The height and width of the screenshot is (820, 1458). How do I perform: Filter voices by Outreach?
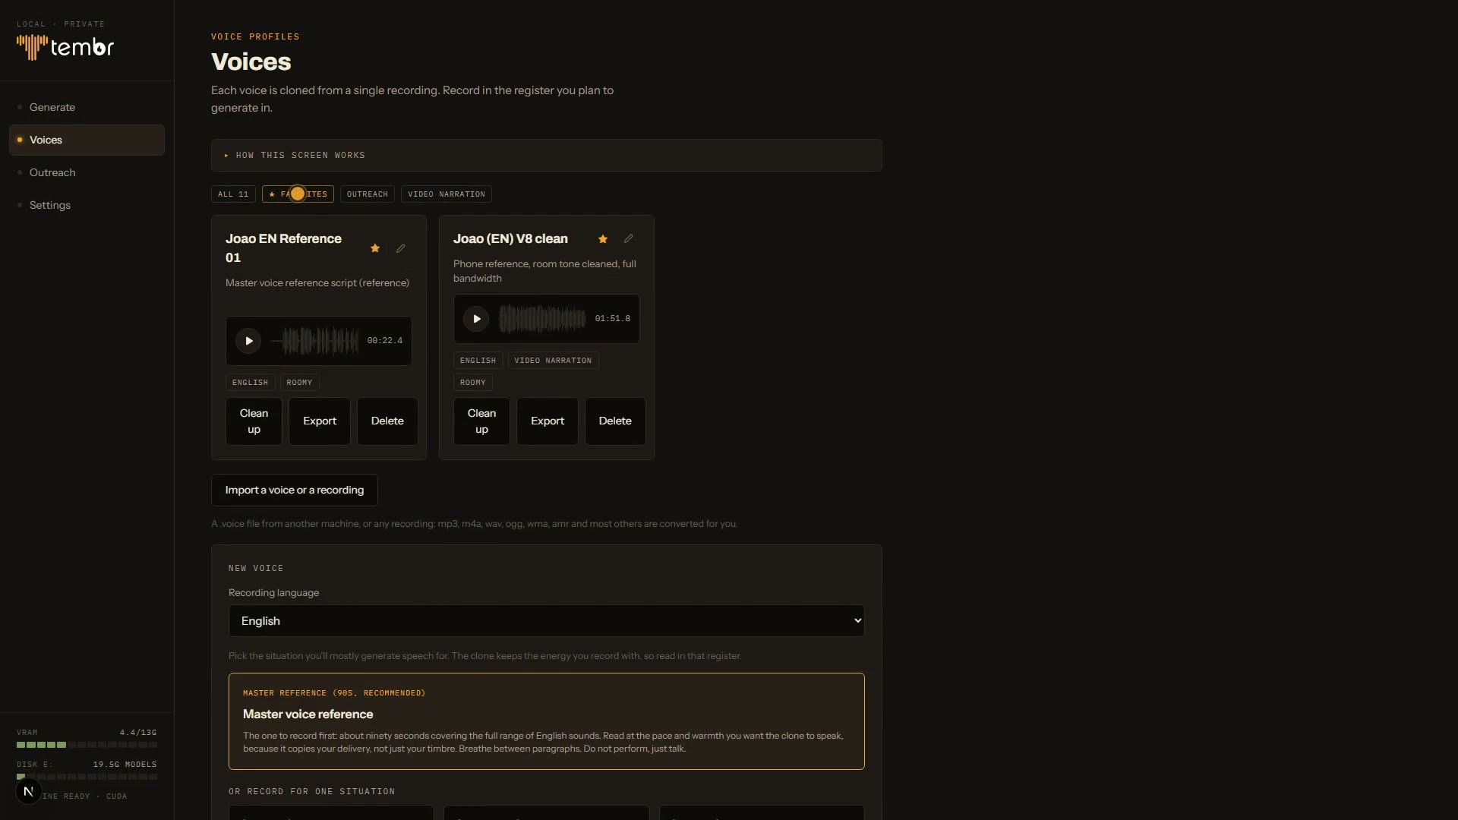coord(368,194)
